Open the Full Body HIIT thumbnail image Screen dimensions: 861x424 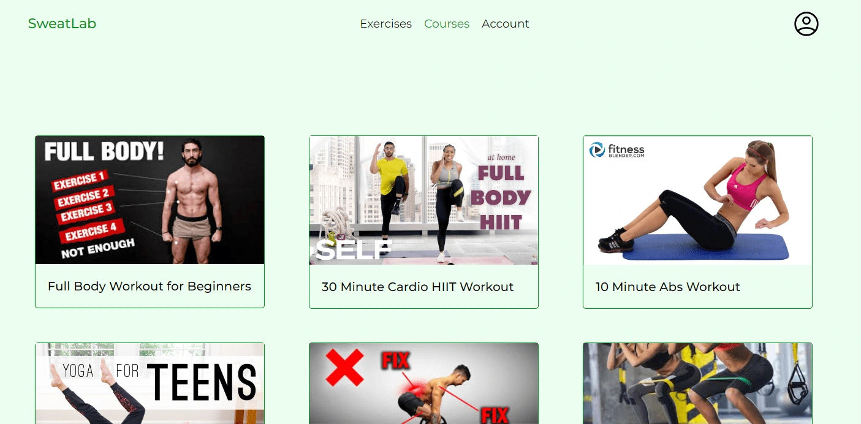tap(423, 200)
